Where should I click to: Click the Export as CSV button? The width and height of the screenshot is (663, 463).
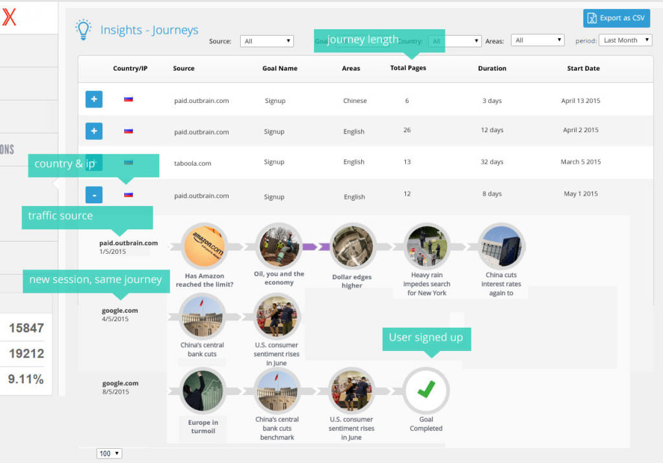[616, 18]
